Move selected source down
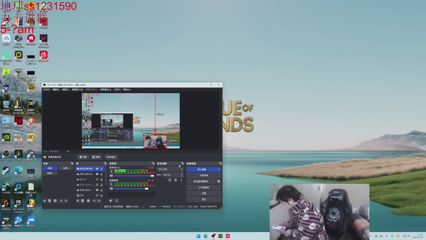The height and width of the screenshot is (240, 426). pyautogui.click(x=99, y=201)
